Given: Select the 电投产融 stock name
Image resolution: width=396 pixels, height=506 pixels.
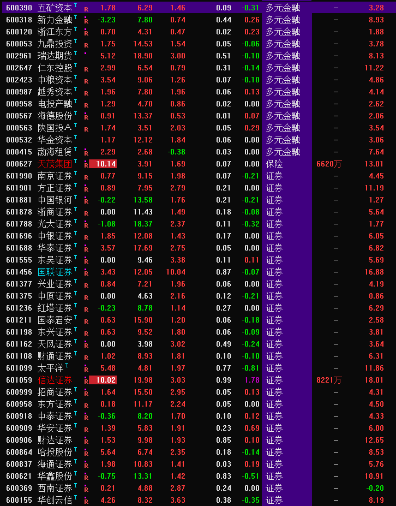Looking at the screenshot, I should click(55, 104).
